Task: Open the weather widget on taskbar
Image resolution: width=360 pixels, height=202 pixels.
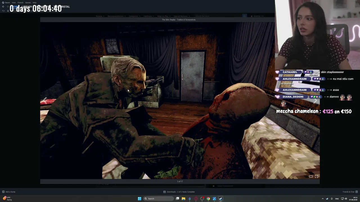Action: pos(8,199)
